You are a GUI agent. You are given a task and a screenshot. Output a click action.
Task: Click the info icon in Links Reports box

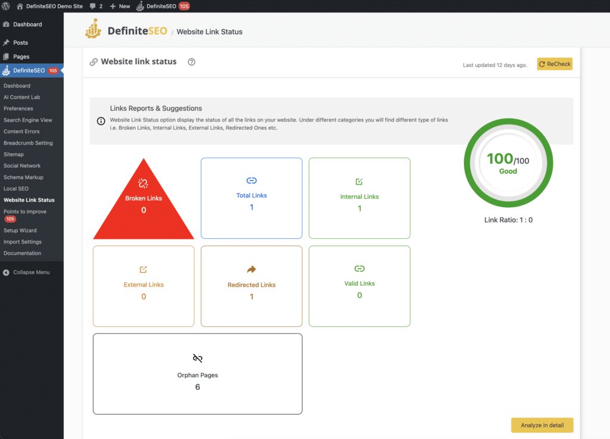[x=101, y=121]
